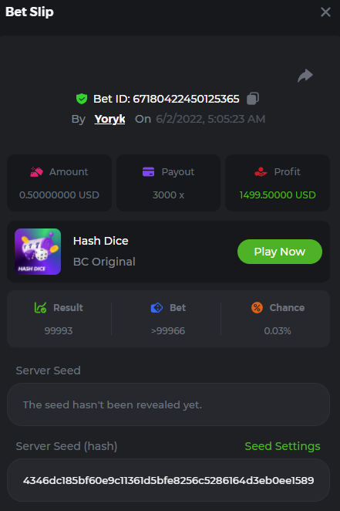Click the Hash Dice game thumbnail
The width and height of the screenshot is (340, 511).
[x=38, y=252]
